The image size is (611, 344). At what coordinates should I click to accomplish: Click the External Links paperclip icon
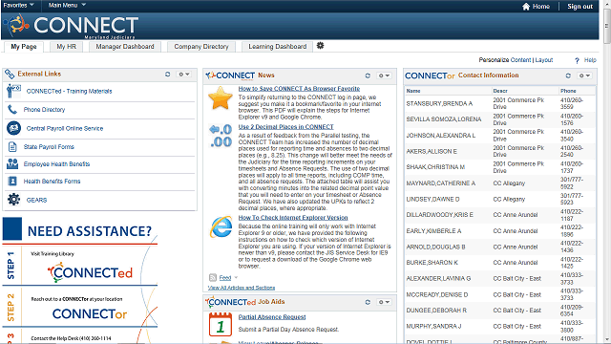(10, 74)
